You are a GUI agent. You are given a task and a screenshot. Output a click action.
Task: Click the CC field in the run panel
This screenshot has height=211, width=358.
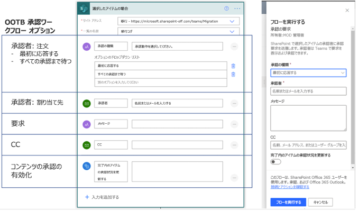pos(308,145)
